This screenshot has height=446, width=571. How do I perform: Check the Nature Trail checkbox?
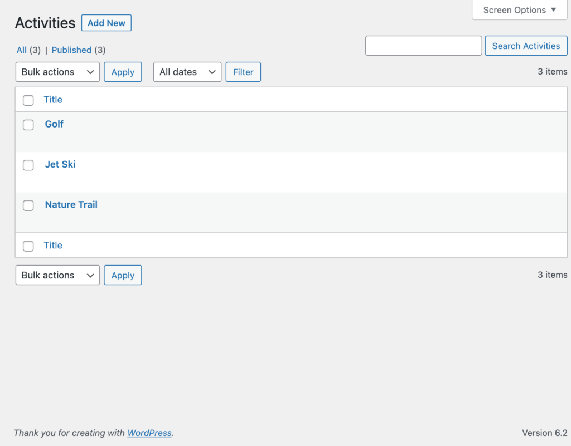28,205
